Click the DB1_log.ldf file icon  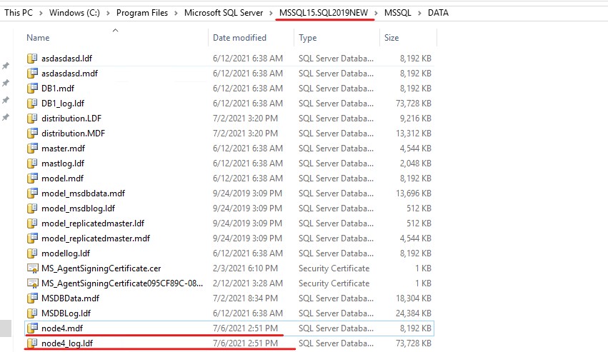click(32, 104)
